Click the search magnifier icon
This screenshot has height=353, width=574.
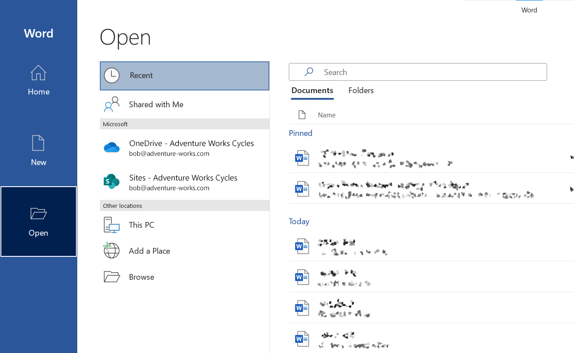coord(309,71)
